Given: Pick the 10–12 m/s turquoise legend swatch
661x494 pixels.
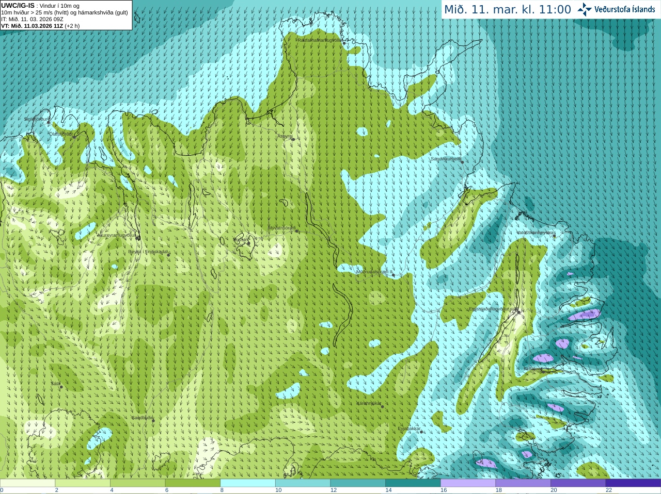Looking at the screenshot, I should [303, 483].
